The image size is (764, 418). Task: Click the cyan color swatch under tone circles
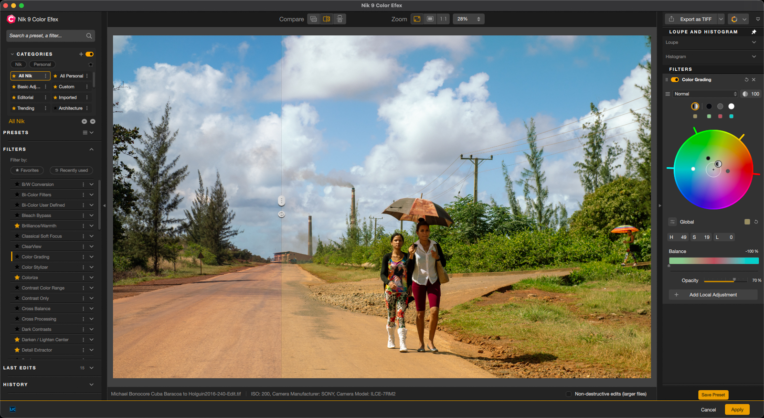731,117
